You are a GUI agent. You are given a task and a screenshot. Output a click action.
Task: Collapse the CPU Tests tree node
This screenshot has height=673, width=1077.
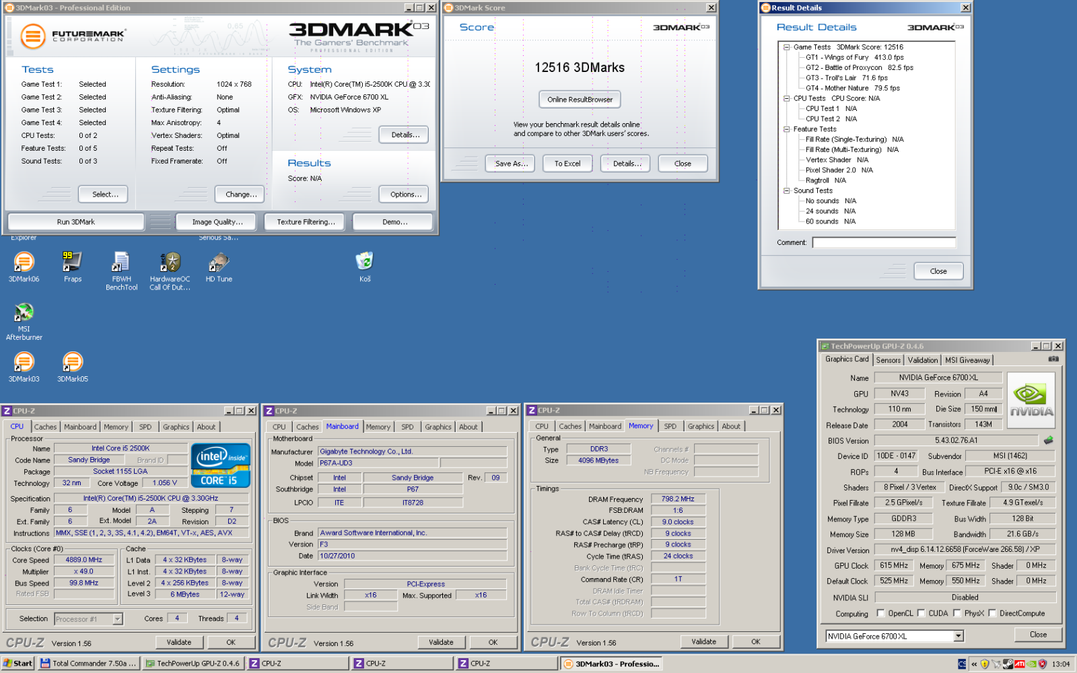tap(786, 98)
